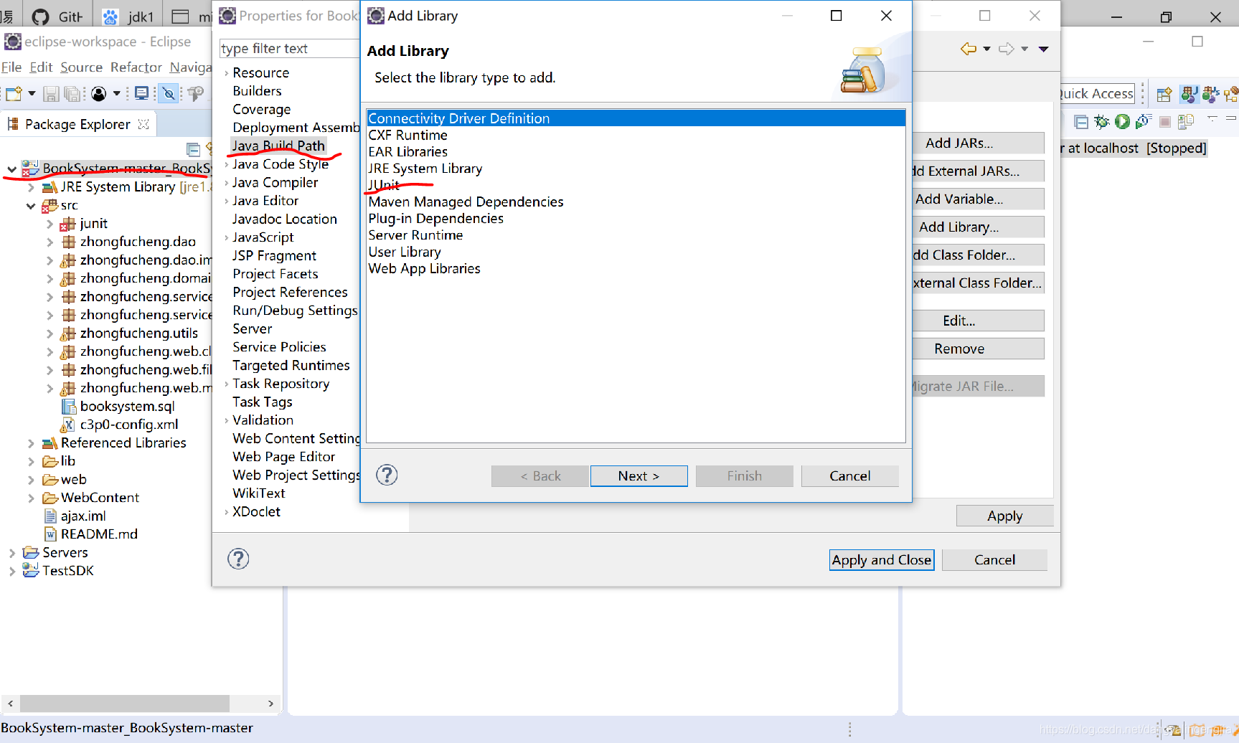
Task: Select Java Build Path properties page
Action: pos(278,146)
